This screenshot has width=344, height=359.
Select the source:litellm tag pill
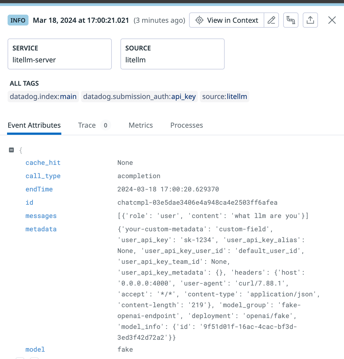pos(225,97)
